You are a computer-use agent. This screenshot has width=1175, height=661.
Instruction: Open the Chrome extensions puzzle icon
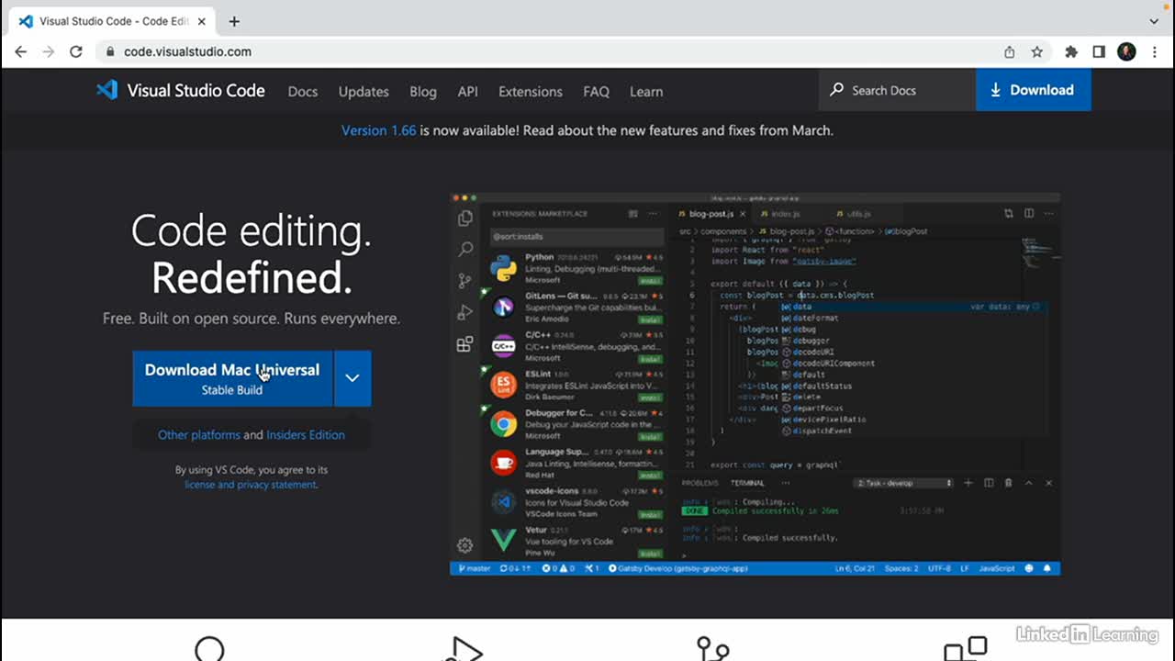[1071, 52]
